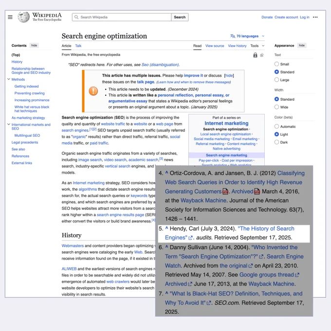Open the View source tab

[215, 46]
